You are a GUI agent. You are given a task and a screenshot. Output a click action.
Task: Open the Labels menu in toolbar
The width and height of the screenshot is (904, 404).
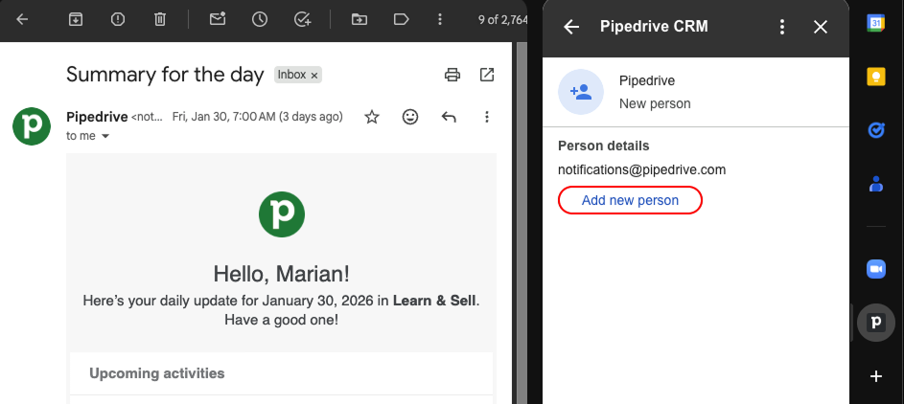402,18
